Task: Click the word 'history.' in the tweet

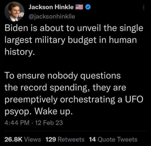Action: click(20, 52)
